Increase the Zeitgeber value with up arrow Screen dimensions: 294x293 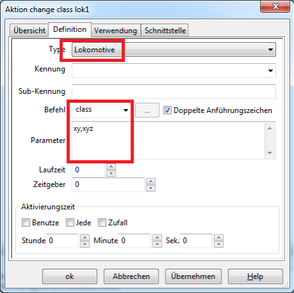point(151,181)
